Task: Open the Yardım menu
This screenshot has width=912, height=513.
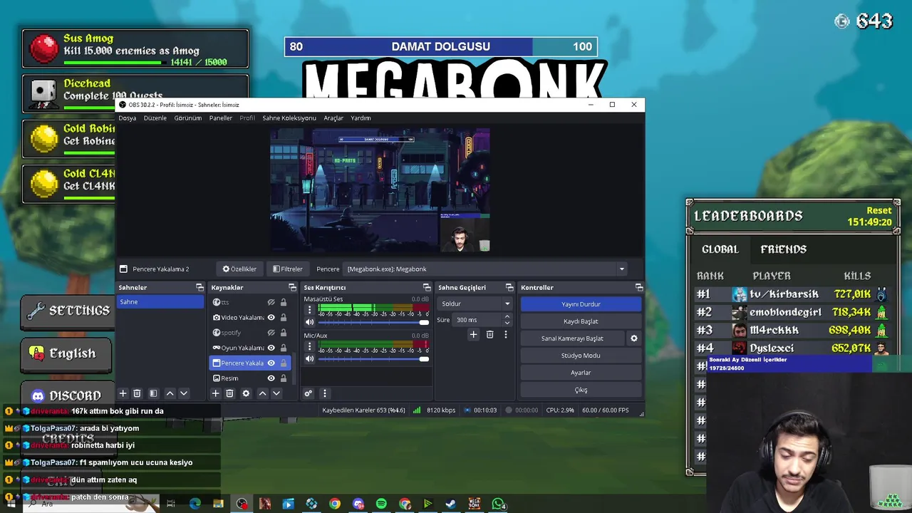Action: point(361,118)
